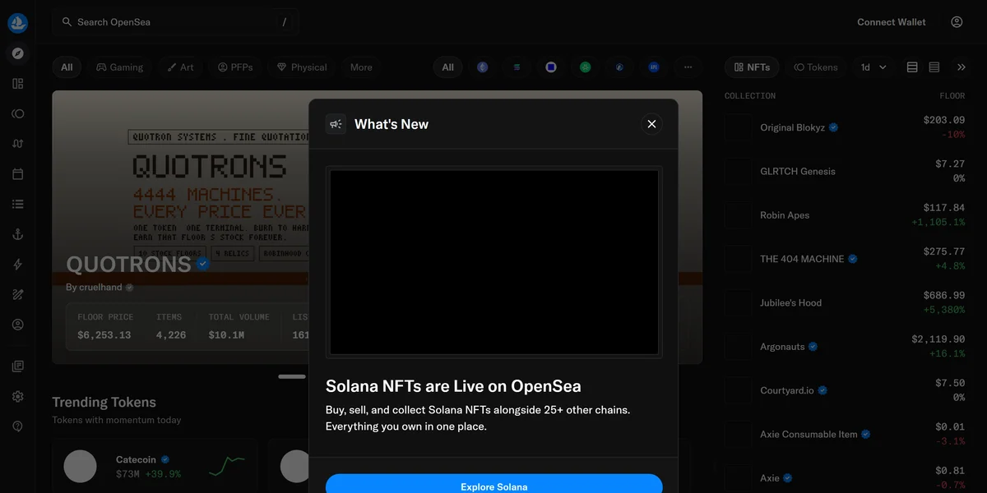The height and width of the screenshot is (493, 987).
Task: Open the Discover compass icon in sidebar
Action: 18,53
